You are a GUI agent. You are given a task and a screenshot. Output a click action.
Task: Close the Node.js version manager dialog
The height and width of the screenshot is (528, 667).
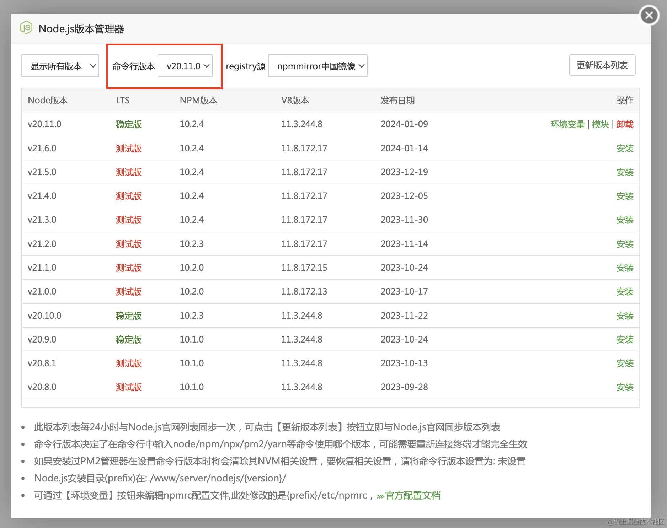tap(649, 15)
